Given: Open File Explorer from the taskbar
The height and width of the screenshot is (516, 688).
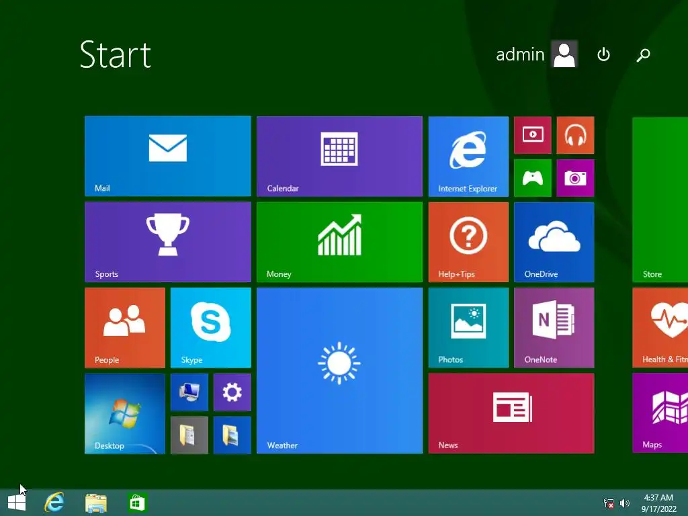Looking at the screenshot, I should (95, 503).
